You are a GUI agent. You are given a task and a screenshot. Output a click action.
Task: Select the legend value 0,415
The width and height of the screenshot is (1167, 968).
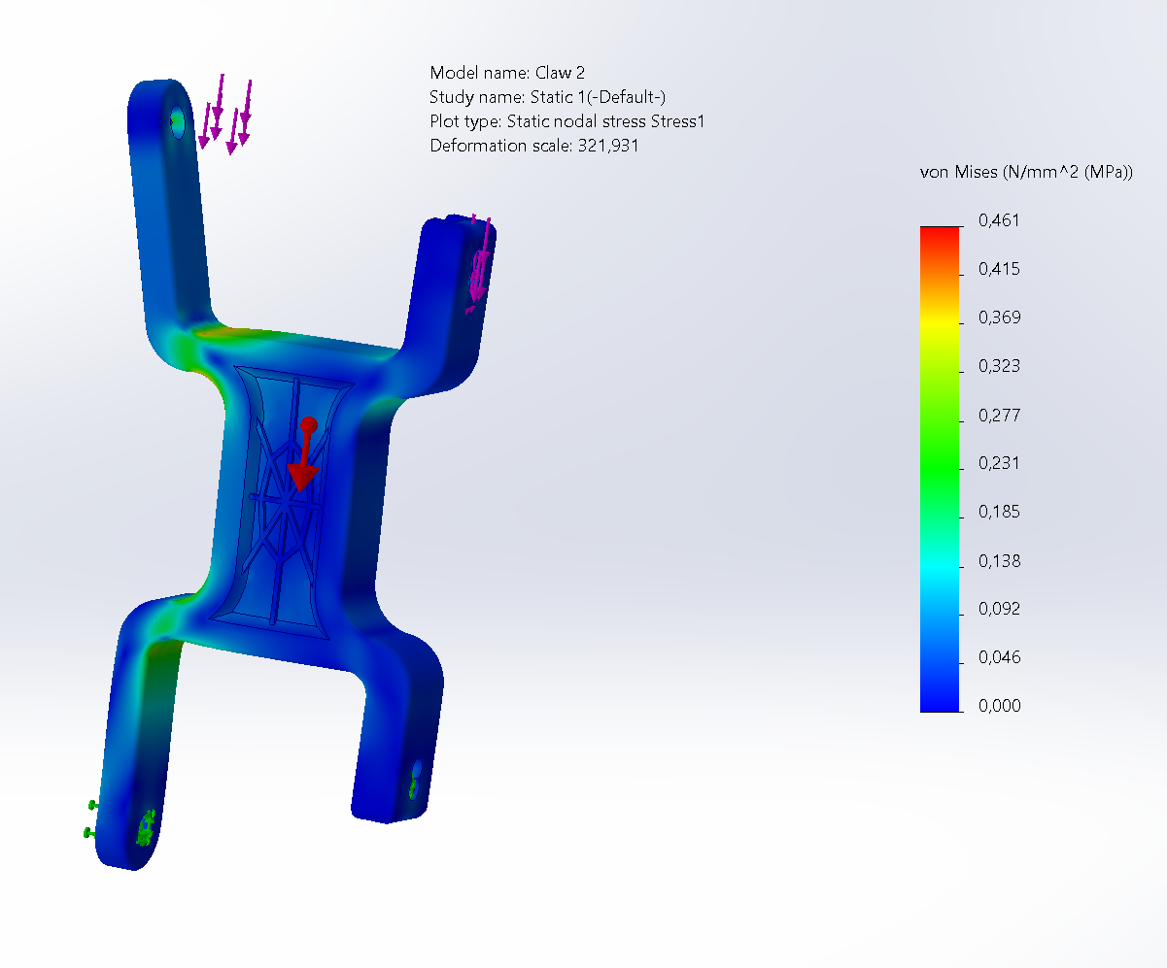tap(1000, 269)
